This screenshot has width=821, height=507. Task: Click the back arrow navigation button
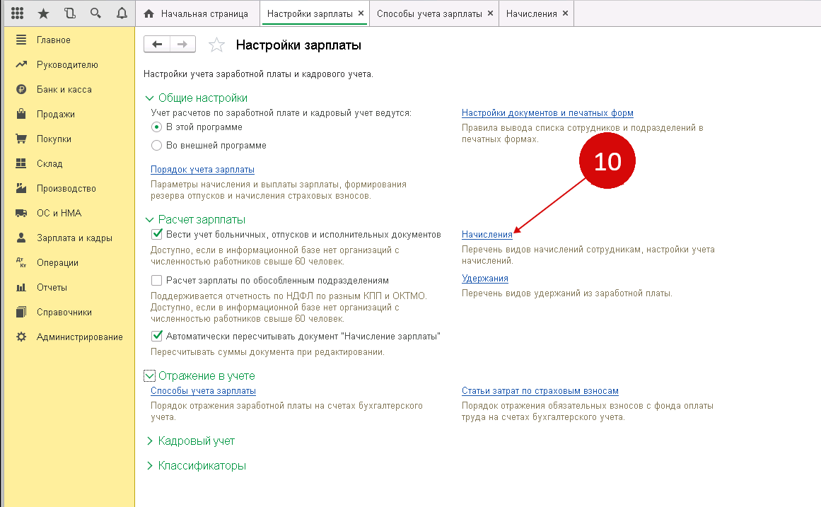tap(157, 45)
